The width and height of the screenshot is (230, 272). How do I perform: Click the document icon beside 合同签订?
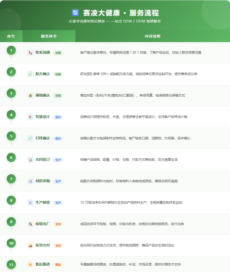(x=30, y=160)
